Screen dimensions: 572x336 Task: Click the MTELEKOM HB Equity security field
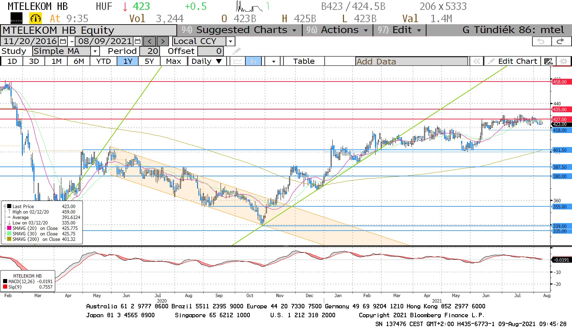click(89, 30)
